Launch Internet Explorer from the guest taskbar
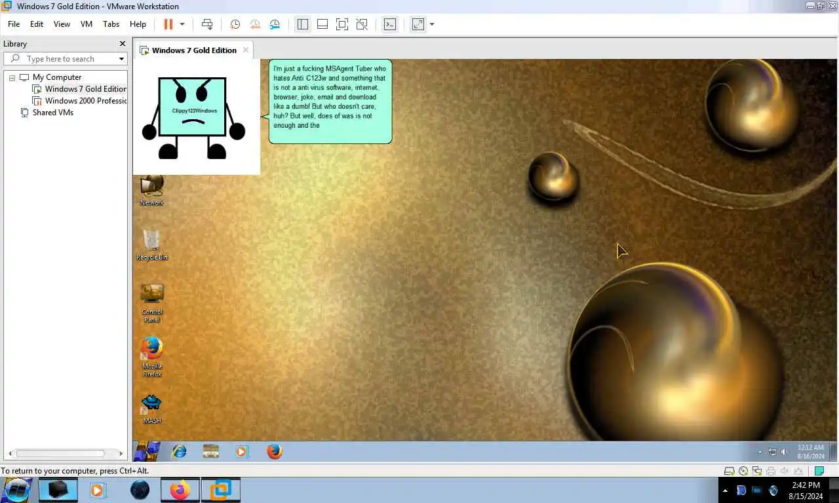Screen dimensions: 839x503 tap(178, 451)
